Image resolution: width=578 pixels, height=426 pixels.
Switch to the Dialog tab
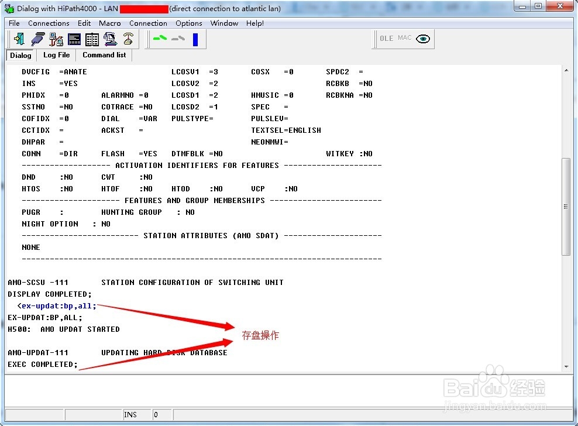tap(20, 56)
